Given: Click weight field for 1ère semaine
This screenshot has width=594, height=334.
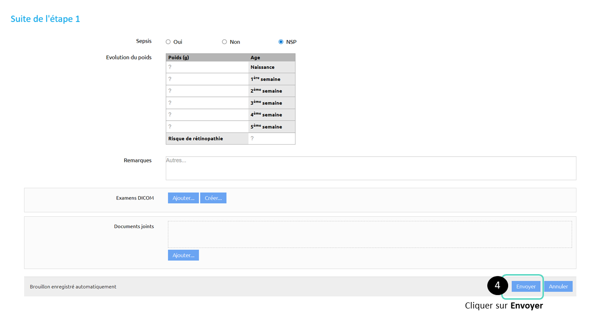Looking at the screenshot, I should tap(207, 79).
